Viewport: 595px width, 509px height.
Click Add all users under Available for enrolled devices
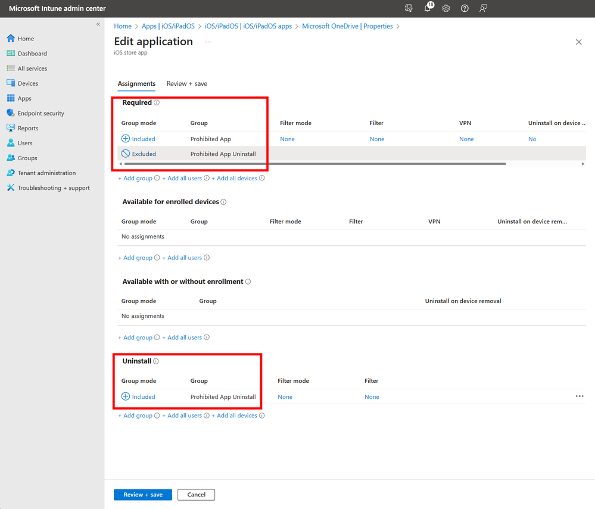[x=182, y=258]
